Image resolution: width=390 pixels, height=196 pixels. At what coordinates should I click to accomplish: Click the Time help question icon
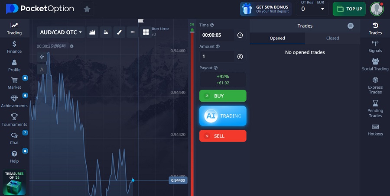point(212,25)
